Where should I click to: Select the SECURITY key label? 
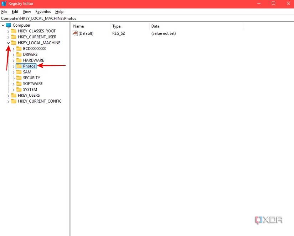coord(31,78)
